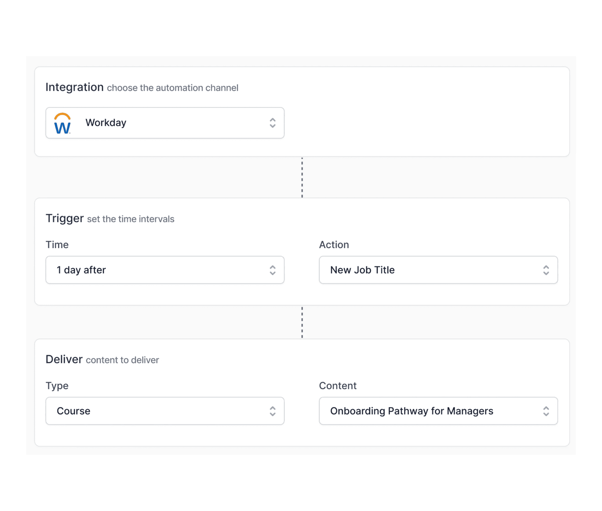Click chevron arrows on Type selector
602x511 pixels.
tap(272, 411)
